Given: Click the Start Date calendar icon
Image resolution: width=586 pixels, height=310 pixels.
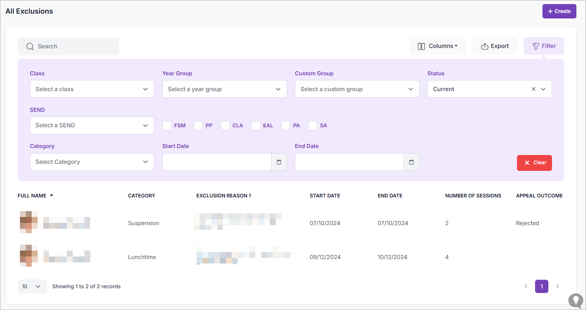Looking at the screenshot, I should click(279, 162).
